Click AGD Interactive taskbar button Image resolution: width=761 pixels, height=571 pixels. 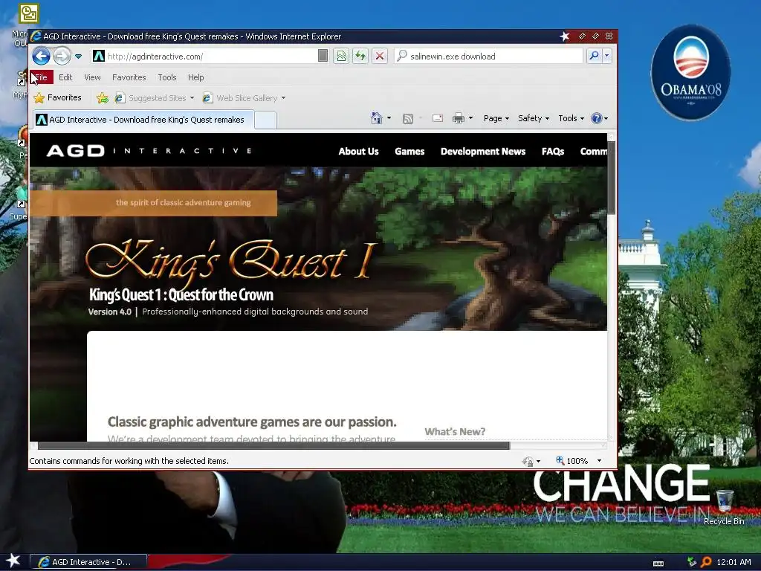tap(88, 562)
